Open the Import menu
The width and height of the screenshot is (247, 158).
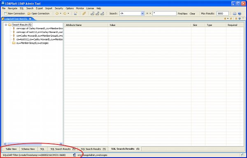(49, 8)
